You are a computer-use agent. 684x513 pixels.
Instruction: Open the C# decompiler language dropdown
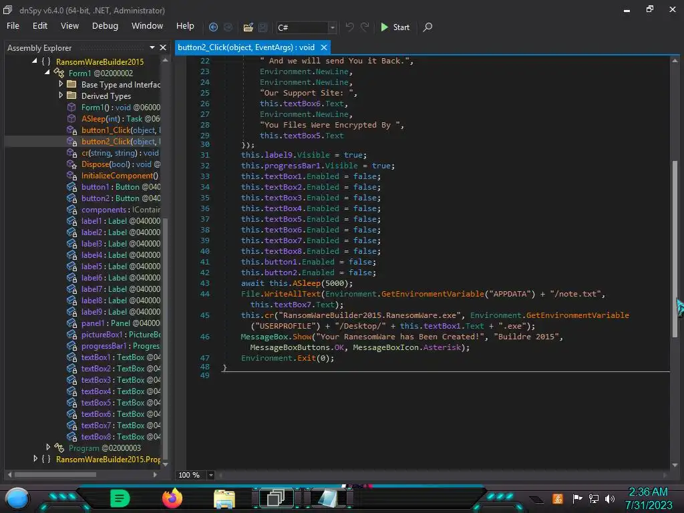coord(333,27)
